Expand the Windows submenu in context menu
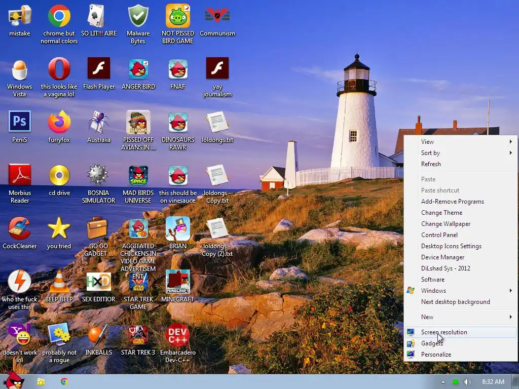Viewport: 519px width, 389px height. (460, 290)
